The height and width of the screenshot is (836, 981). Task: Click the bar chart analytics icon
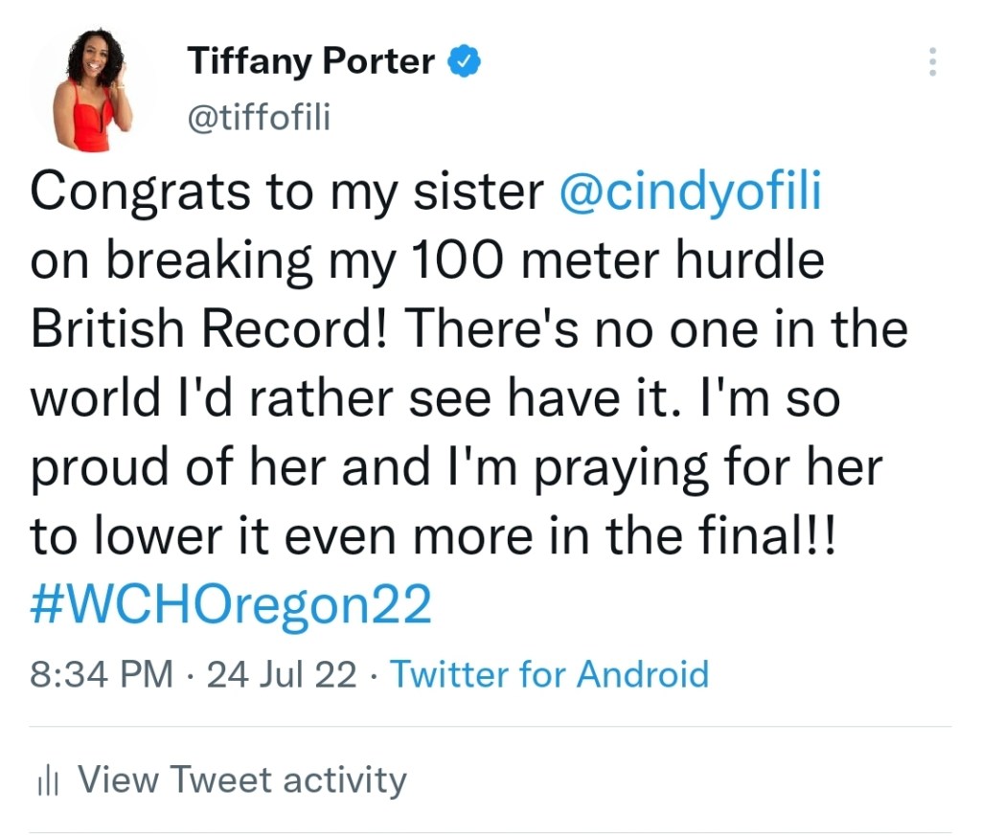48,782
